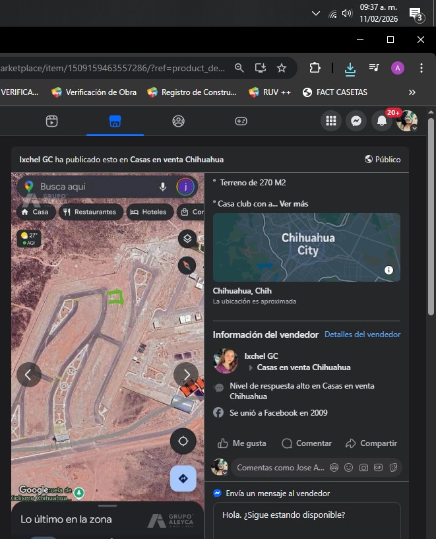Expand the hidden bookmarks chevron
The image size is (436, 539).
[412, 92]
